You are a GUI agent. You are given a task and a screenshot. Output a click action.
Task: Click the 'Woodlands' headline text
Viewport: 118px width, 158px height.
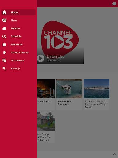tap(44, 102)
